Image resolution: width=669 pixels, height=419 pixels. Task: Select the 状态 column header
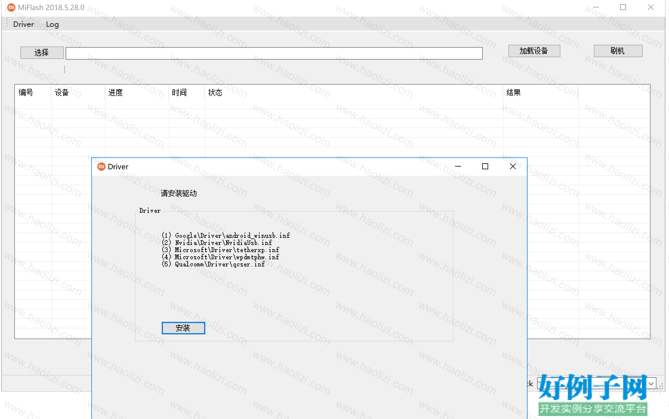coord(354,92)
